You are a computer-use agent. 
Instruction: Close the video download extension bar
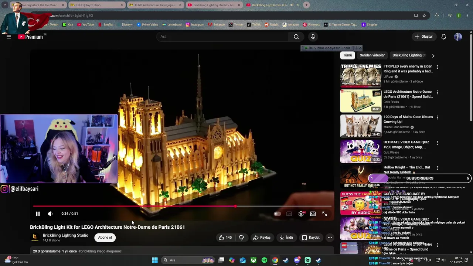(360, 48)
